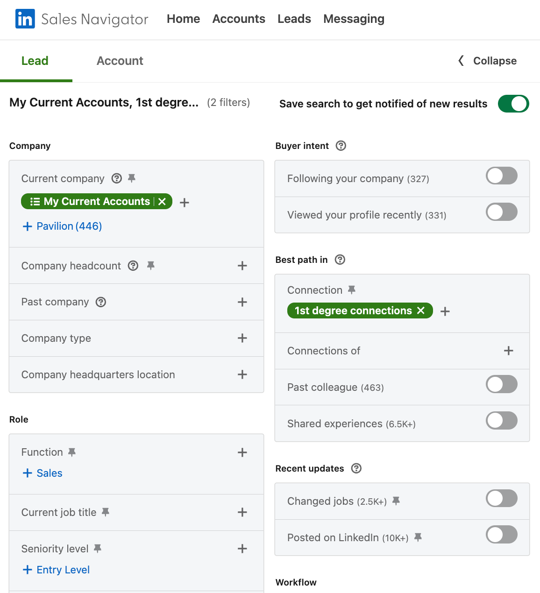Add another connection degree with plus

pos(445,311)
